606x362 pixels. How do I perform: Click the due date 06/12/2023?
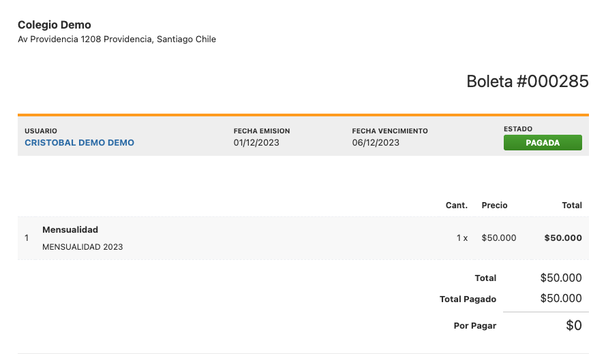(376, 143)
